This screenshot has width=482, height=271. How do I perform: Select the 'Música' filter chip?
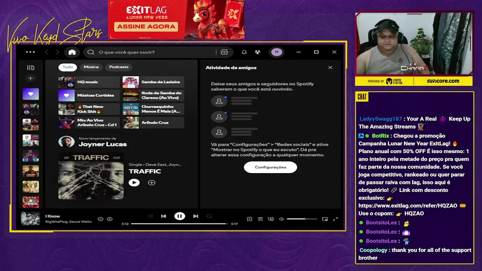click(91, 67)
